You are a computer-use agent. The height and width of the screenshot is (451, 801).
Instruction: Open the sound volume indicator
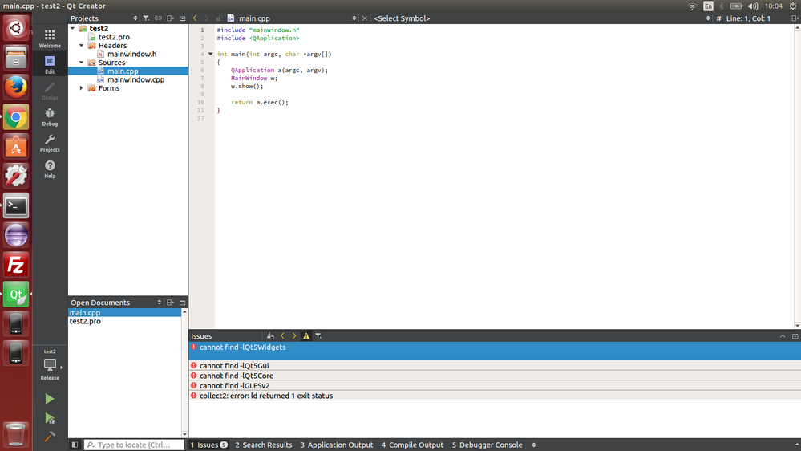coord(753,6)
